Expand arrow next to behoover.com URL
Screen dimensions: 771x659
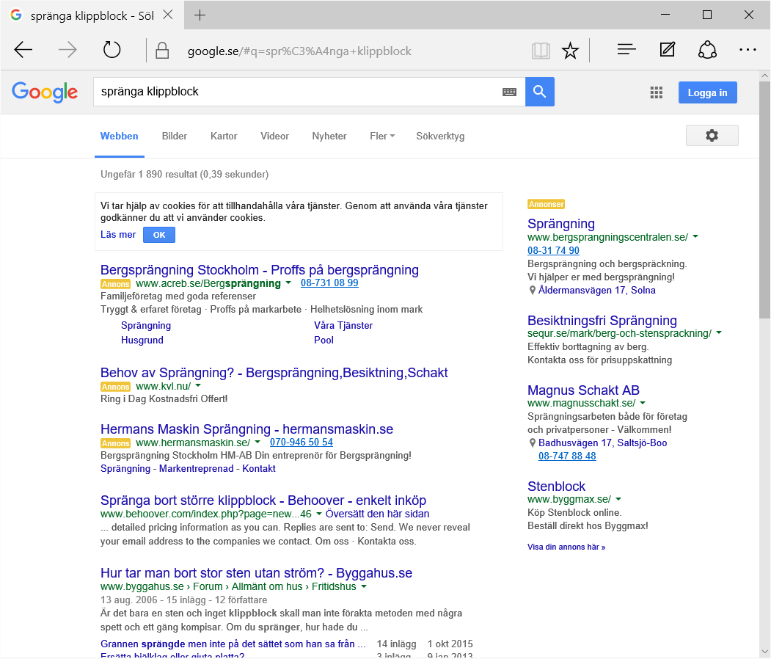tap(318, 514)
